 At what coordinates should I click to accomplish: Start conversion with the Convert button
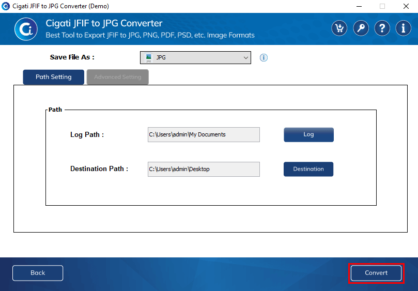tap(376, 273)
